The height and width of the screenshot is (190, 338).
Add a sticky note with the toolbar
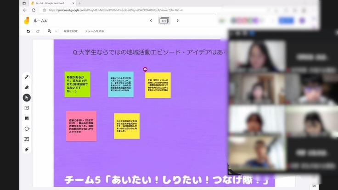[x=27, y=108]
